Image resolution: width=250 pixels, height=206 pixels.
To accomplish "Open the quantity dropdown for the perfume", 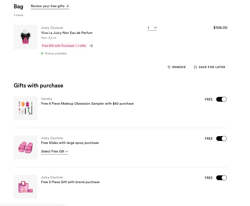I will (x=152, y=28).
